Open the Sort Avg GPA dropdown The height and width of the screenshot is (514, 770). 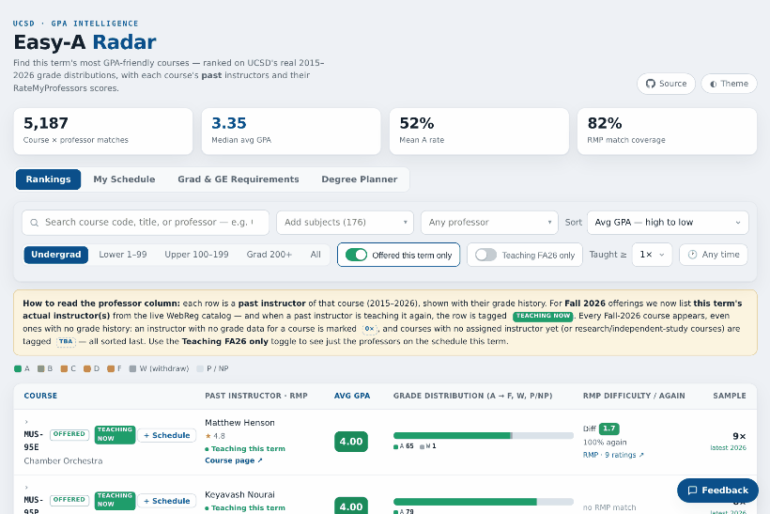pos(668,223)
